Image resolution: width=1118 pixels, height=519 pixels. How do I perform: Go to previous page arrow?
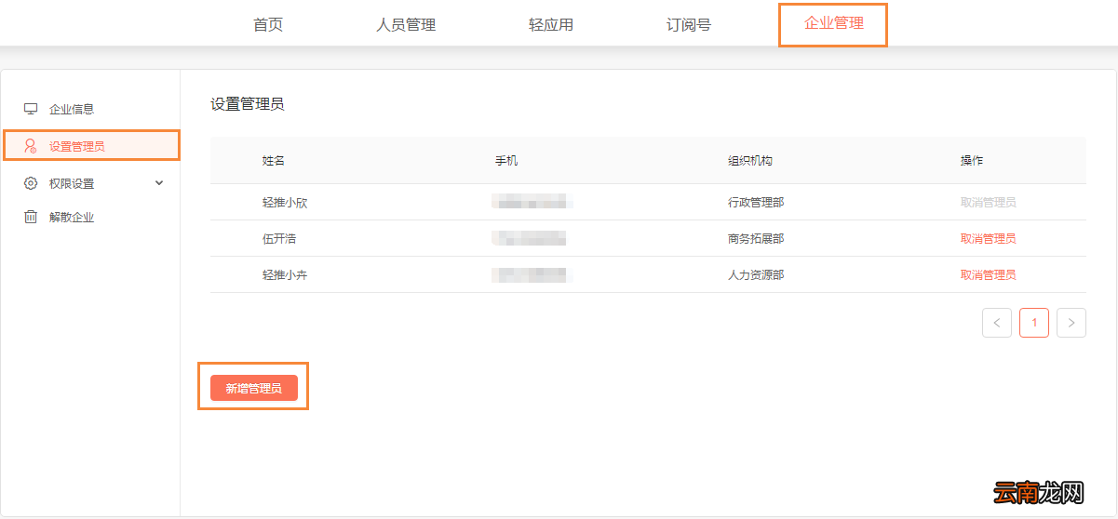pos(997,323)
